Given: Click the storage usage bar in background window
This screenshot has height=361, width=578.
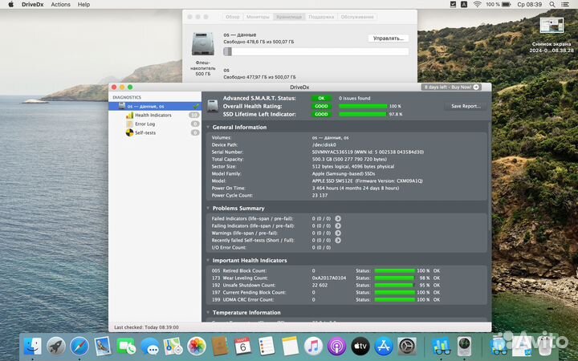Looking at the screenshot, I should point(316,51).
